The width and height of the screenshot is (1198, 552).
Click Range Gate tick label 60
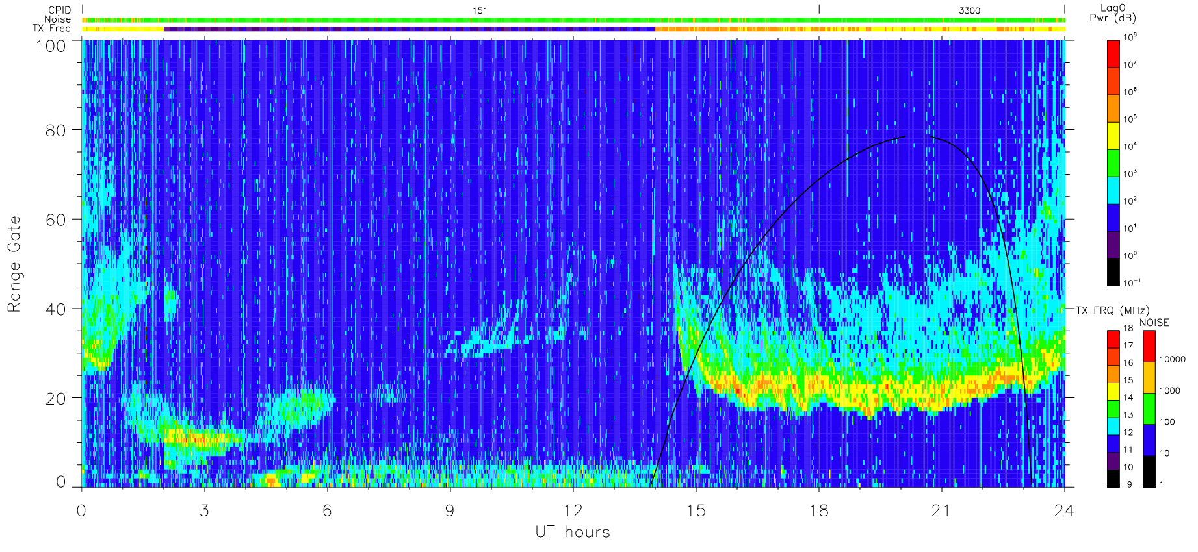click(x=55, y=220)
